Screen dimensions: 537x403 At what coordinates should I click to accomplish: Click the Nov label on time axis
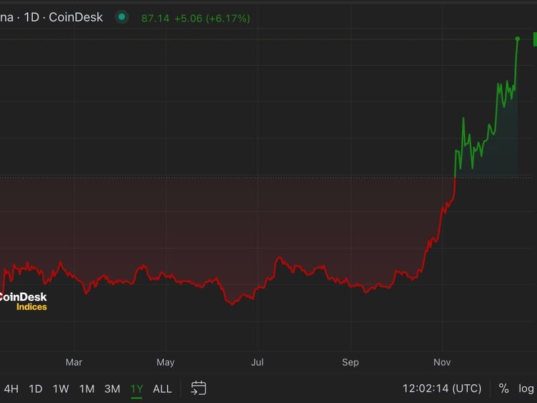(x=442, y=362)
